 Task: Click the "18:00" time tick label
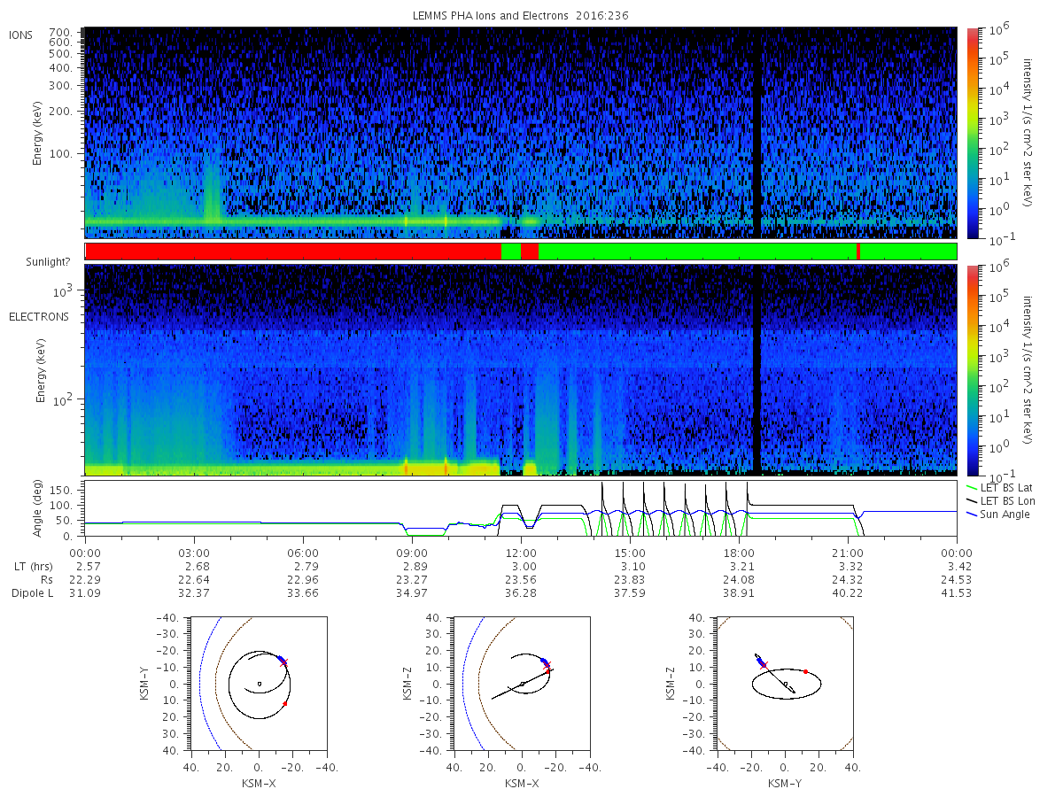739,552
